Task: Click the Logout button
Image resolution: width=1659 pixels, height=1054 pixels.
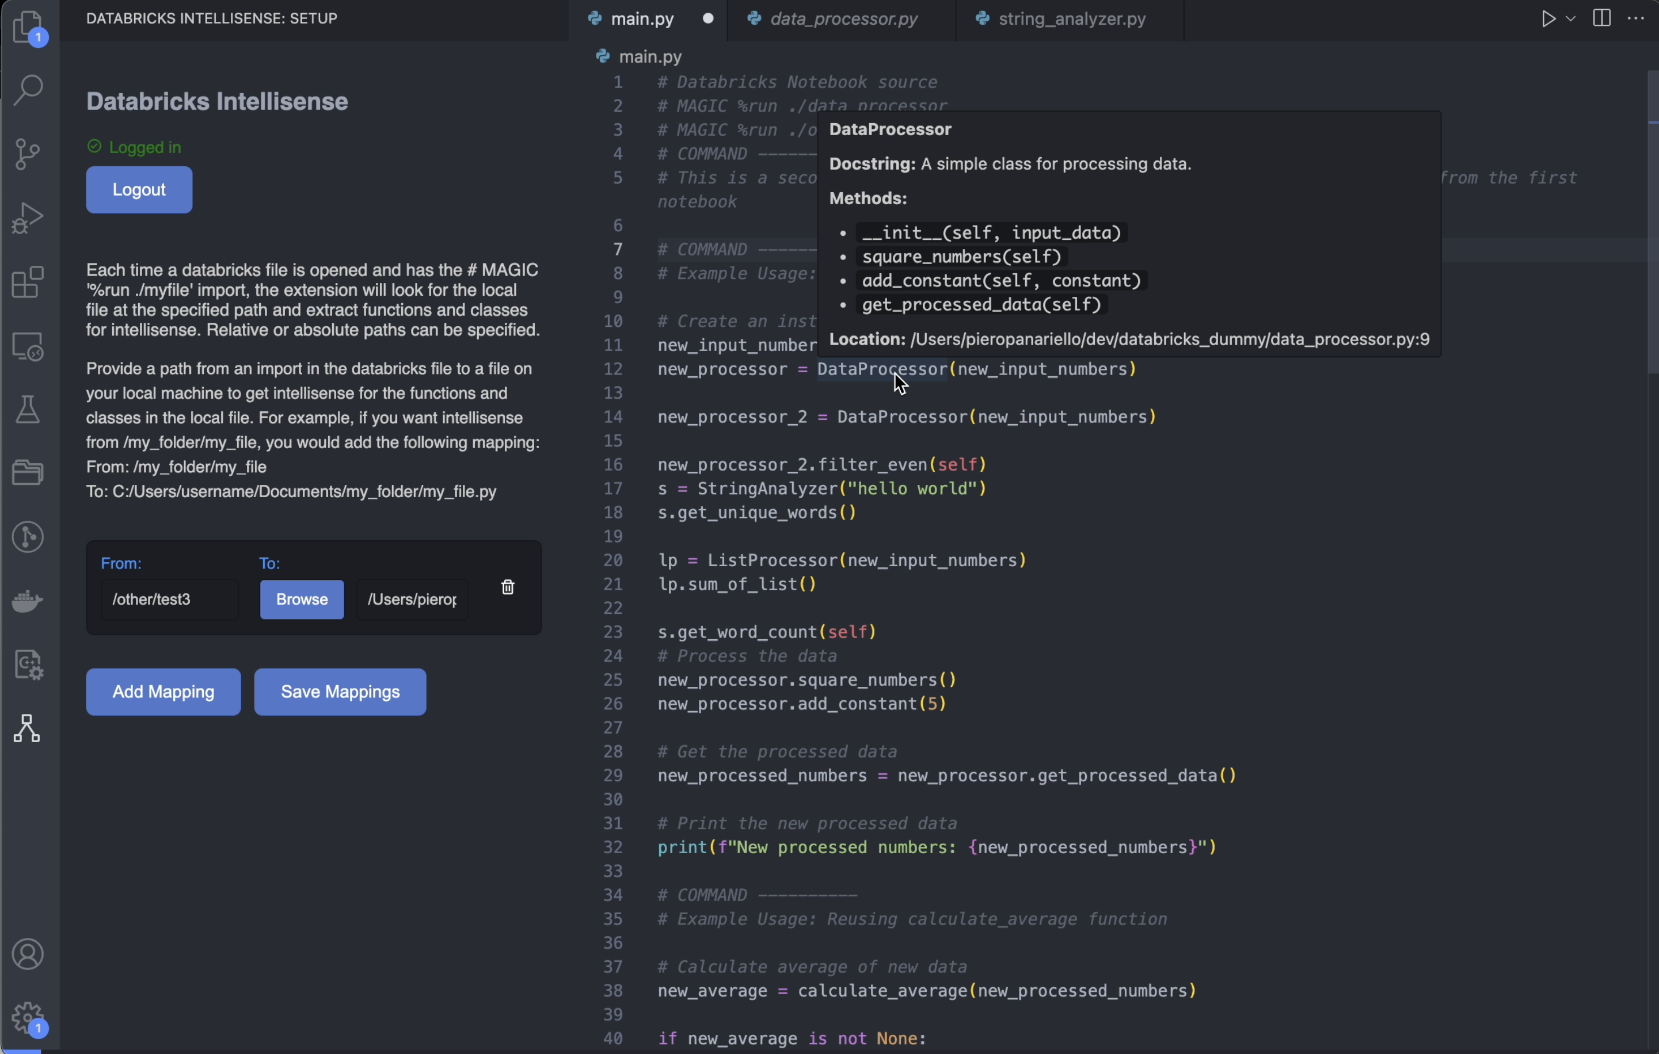Action: point(139,190)
